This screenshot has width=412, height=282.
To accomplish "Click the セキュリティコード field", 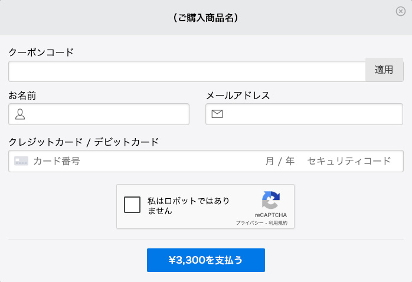I will pyautogui.click(x=349, y=161).
